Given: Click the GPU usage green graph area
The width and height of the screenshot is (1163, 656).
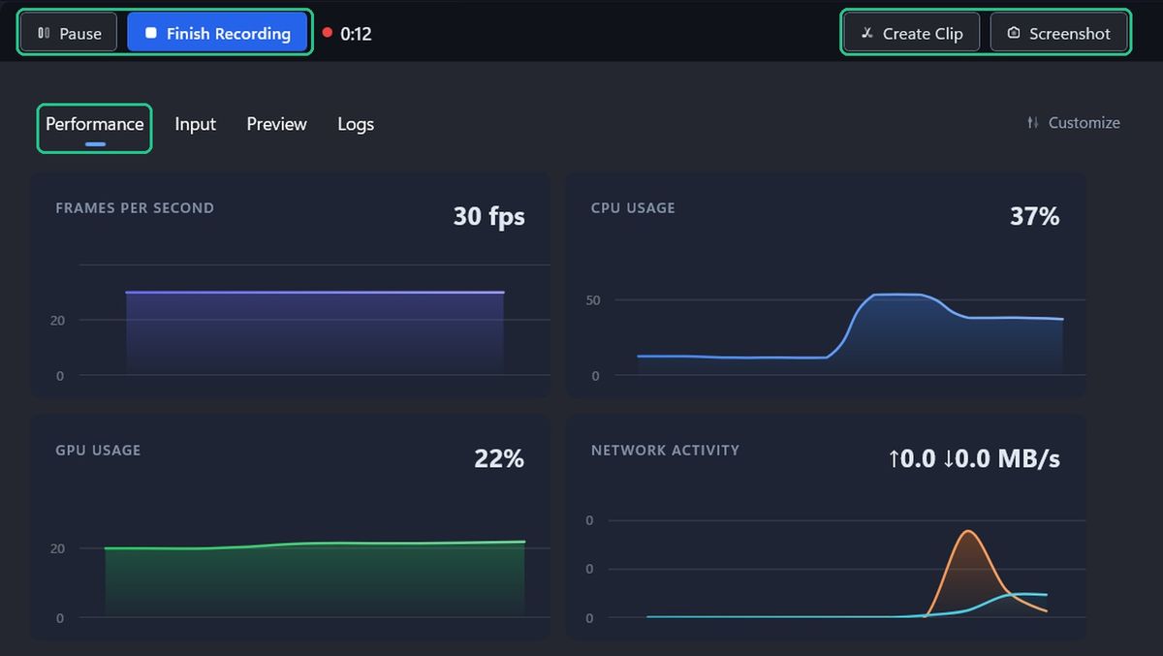Looking at the screenshot, I should (314, 579).
